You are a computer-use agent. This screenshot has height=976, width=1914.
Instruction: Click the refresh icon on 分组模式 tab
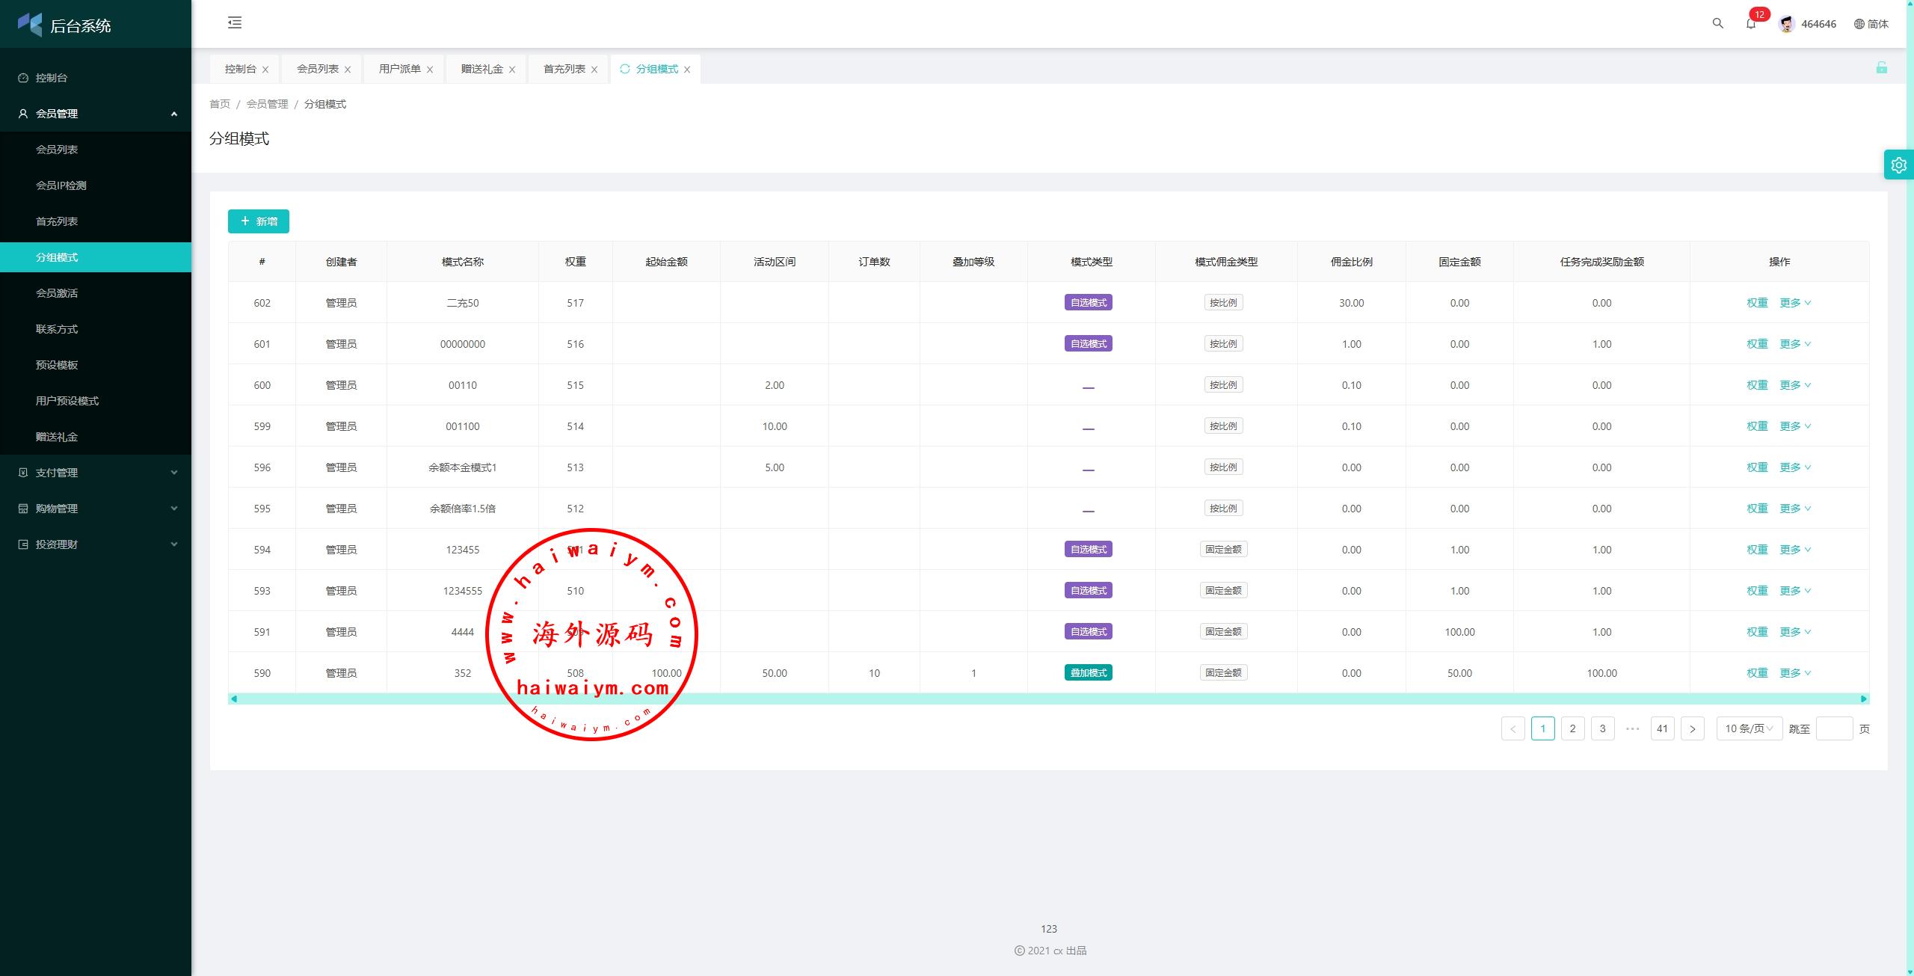tap(624, 69)
